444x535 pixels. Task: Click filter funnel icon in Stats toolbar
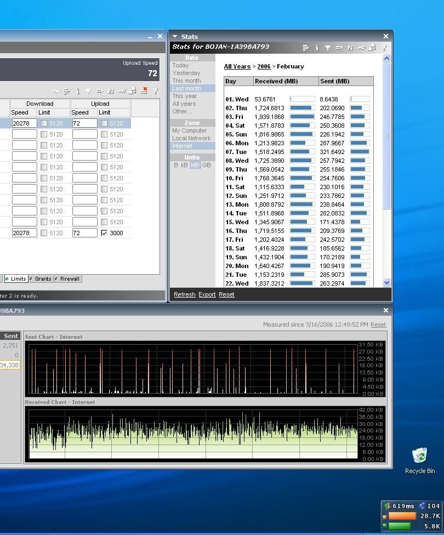[328, 48]
